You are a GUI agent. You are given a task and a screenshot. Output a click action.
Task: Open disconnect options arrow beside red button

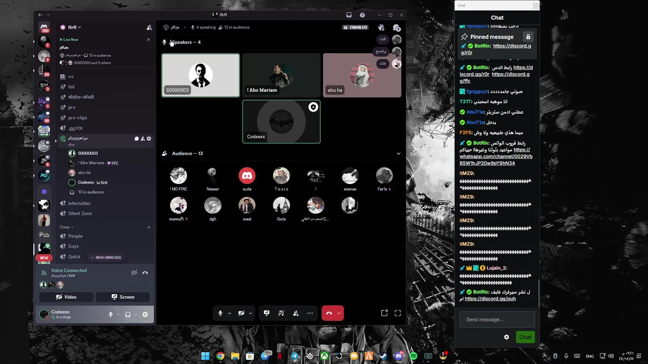coord(339,313)
